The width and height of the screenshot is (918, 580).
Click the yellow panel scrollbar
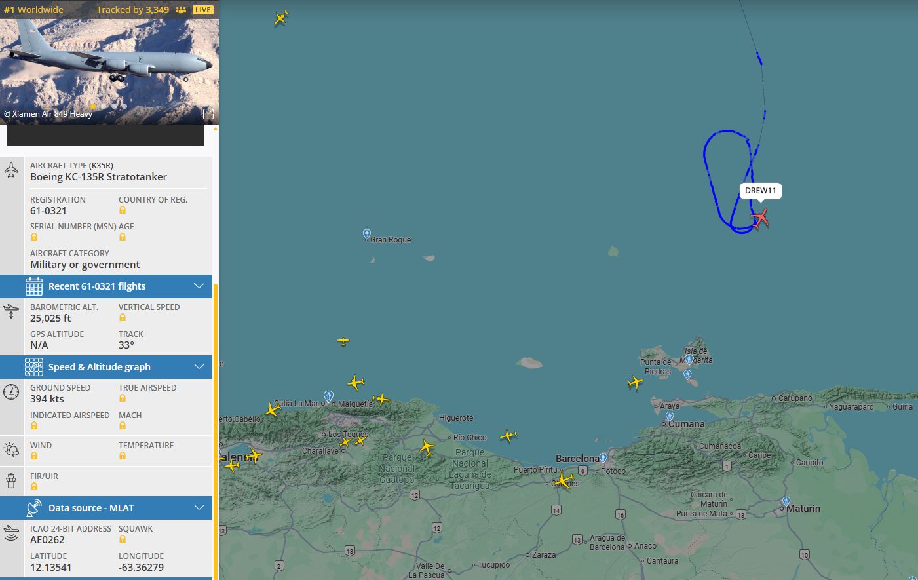click(x=215, y=426)
